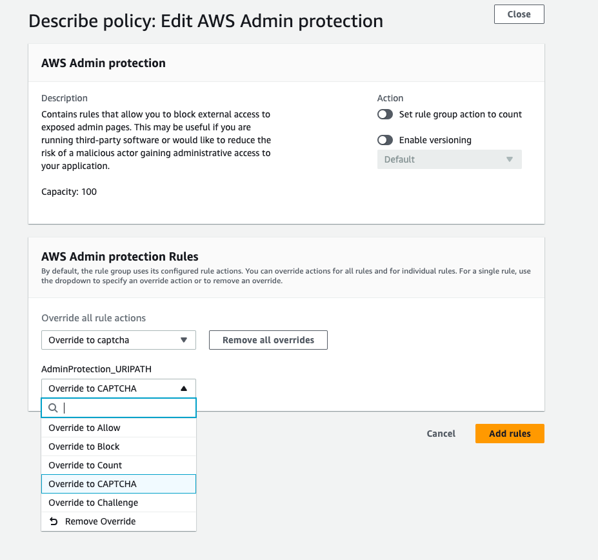Click the Cancel link
The height and width of the screenshot is (560, 598).
pos(441,434)
